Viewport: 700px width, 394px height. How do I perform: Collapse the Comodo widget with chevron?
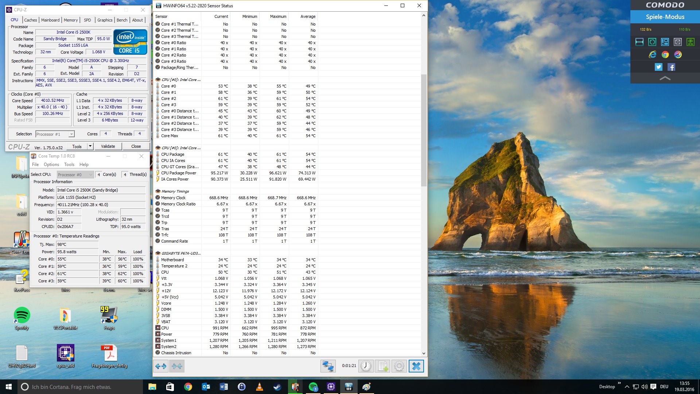(x=665, y=78)
